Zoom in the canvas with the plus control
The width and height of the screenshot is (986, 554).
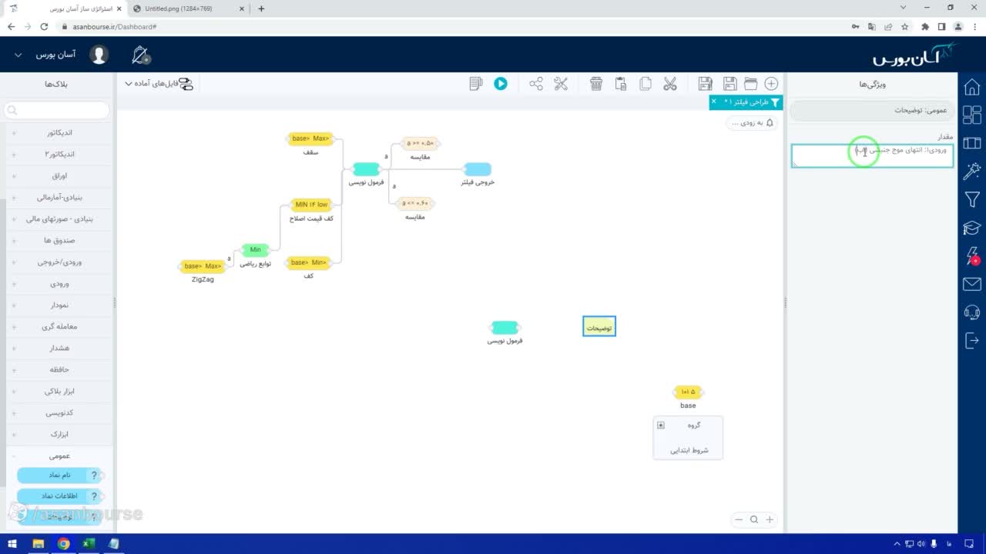[x=769, y=519]
